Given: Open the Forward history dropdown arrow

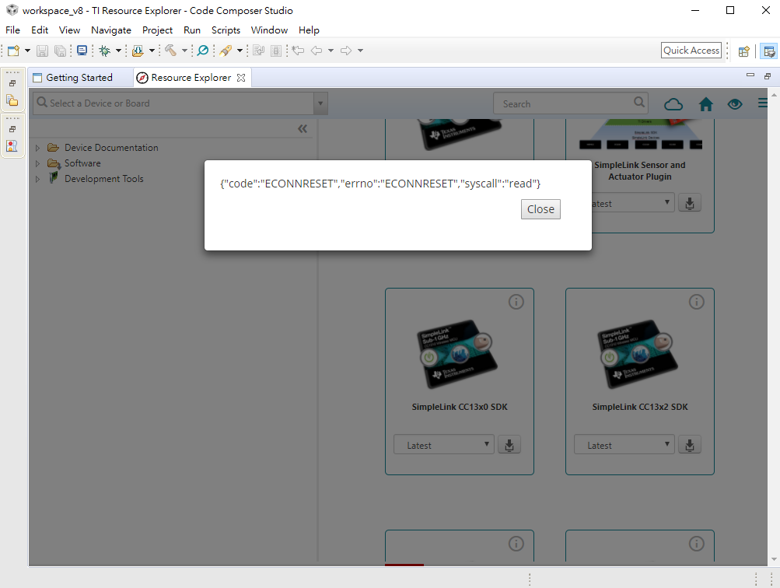Looking at the screenshot, I should click(x=361, y=51).
